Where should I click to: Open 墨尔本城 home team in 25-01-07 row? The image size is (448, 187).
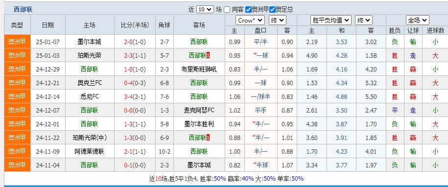[x=90, y=42]
